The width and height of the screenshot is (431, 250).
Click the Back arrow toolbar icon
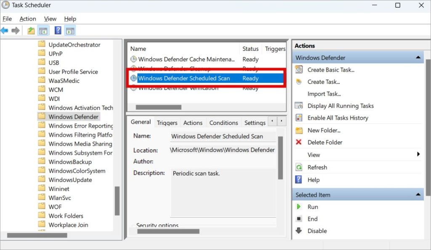tap(4, 30)
